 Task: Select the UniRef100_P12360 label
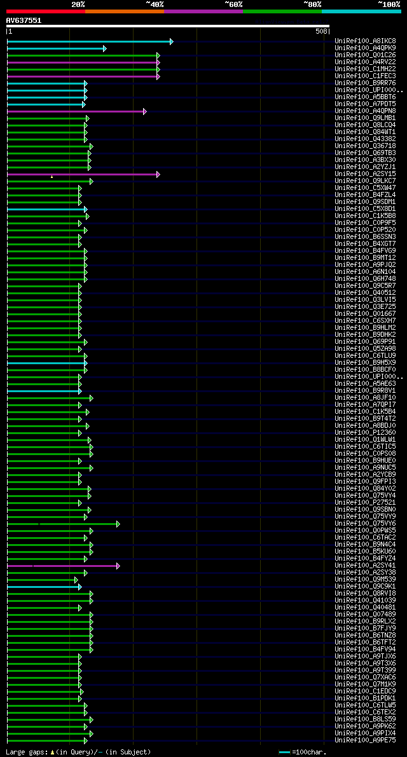tap(365, 433)
